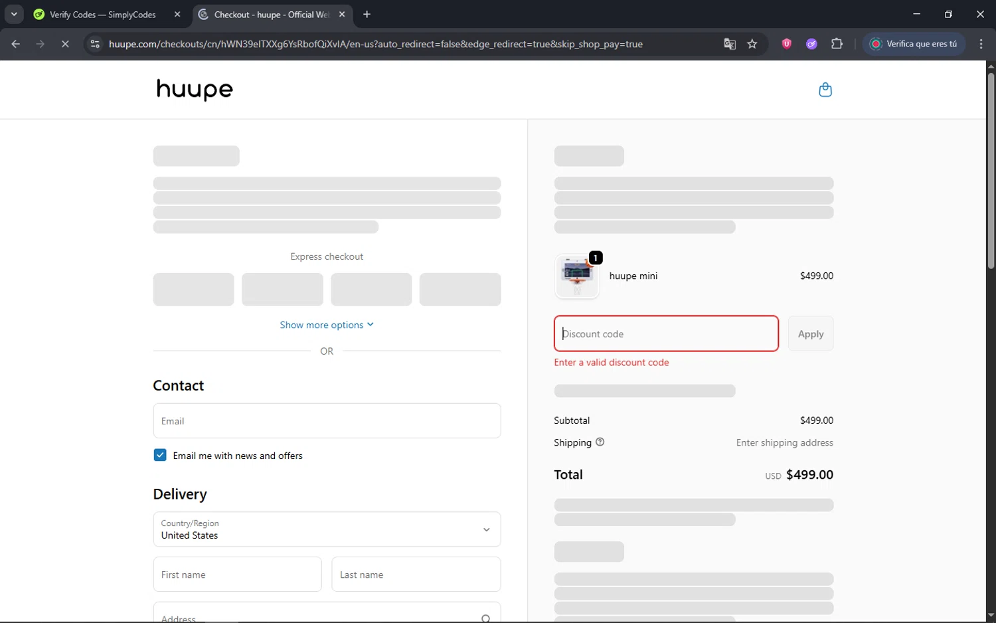Click the huupe logo

point(195,89)
